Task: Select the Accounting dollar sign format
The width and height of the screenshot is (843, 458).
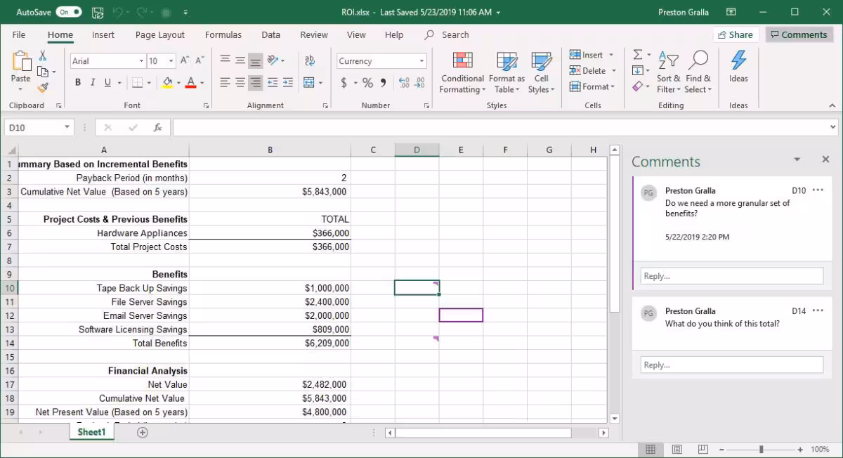Action: (344, 82)
